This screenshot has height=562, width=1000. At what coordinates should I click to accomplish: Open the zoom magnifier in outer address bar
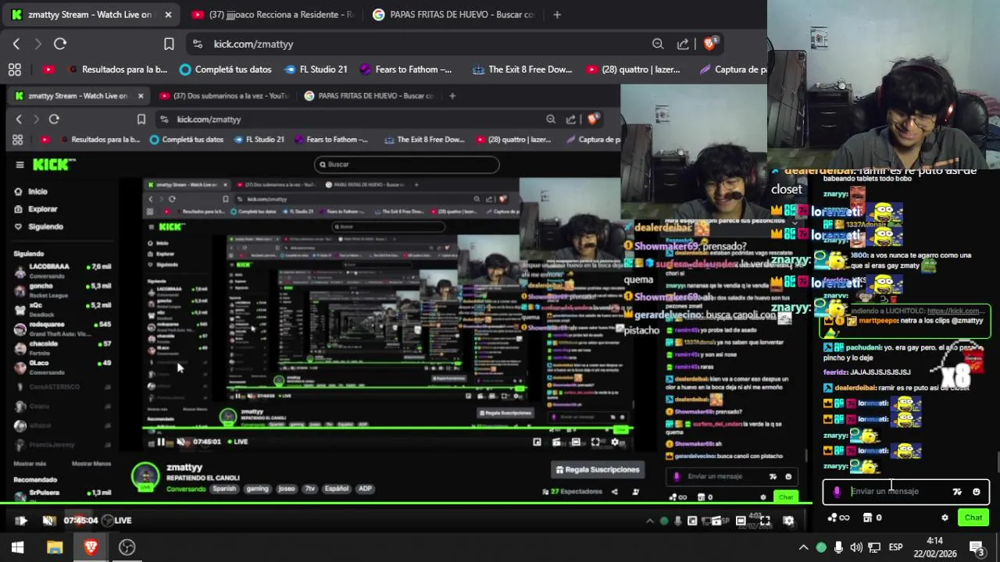(658, 44)
